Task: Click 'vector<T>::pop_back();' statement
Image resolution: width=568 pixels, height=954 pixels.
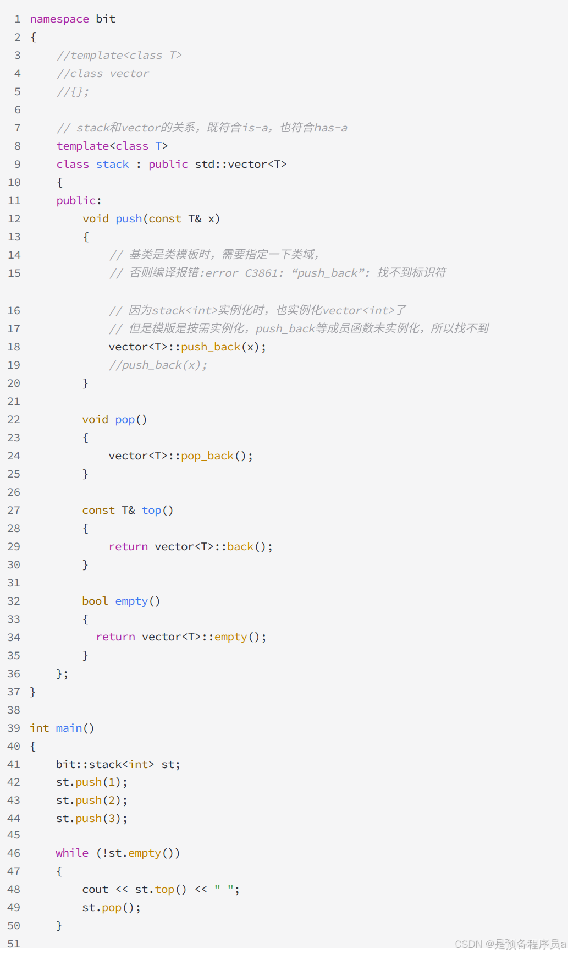Action: 181,456
